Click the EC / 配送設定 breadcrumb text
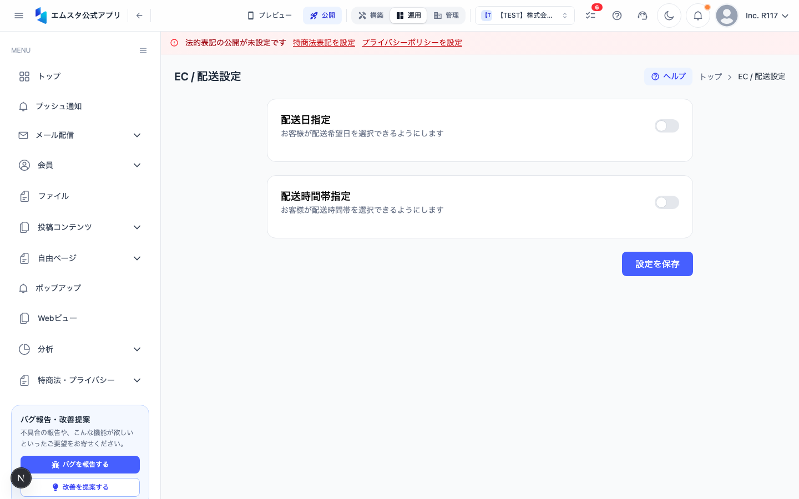 (x=761, y=77)
